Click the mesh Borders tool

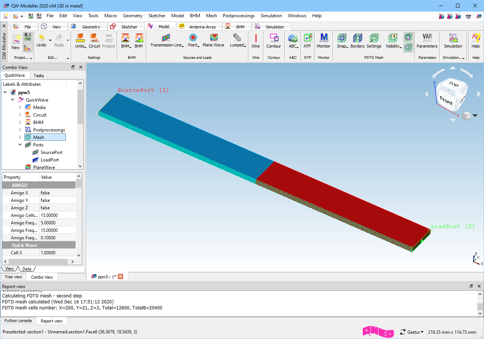(358, 41)
